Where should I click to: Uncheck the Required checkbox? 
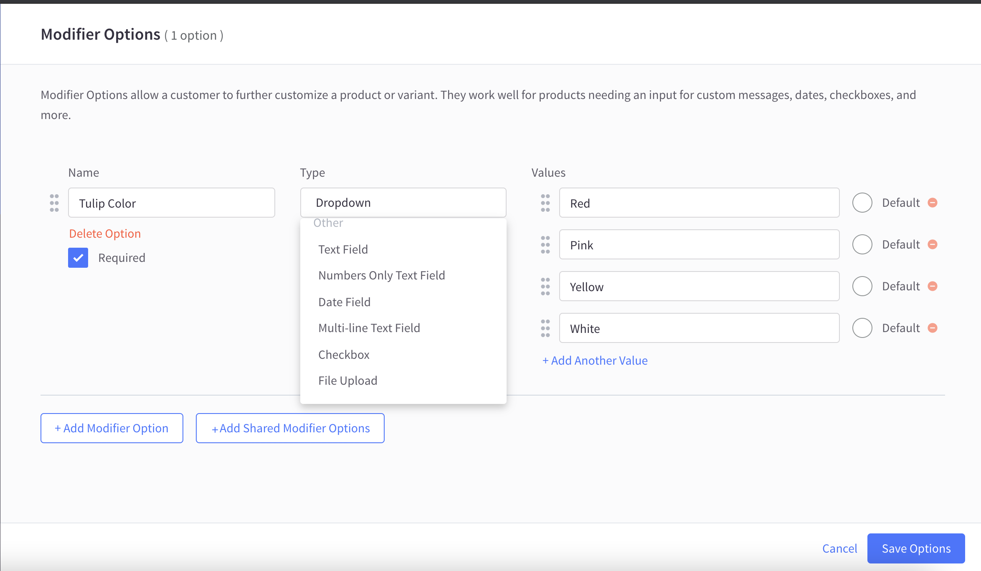pyautogui.click(x=78, y=258)
